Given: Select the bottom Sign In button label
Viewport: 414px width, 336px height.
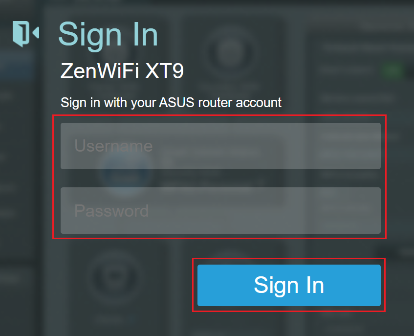Looking at the screenshot, I should pos(289,285).
